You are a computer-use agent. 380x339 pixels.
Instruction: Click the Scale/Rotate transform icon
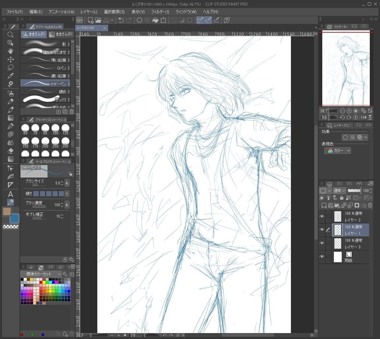point(163,20)
